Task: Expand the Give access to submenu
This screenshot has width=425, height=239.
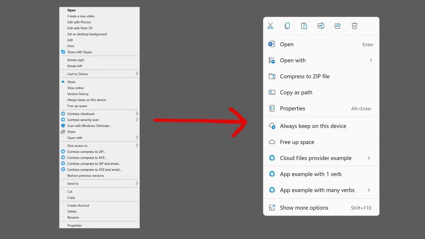Action: coord(137,146)
